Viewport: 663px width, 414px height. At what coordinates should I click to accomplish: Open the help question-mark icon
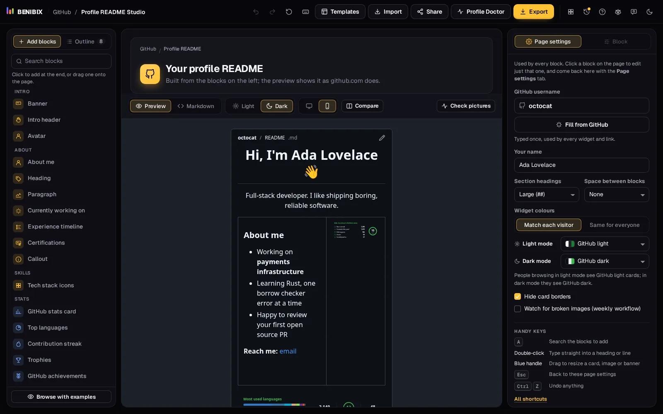pos(602,12)
